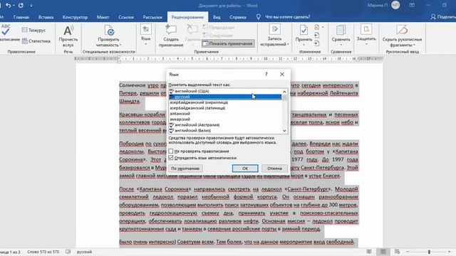Click the Undo arrow in the title bar
Viewport: 456px width, 256px height.
pos(9,5)
